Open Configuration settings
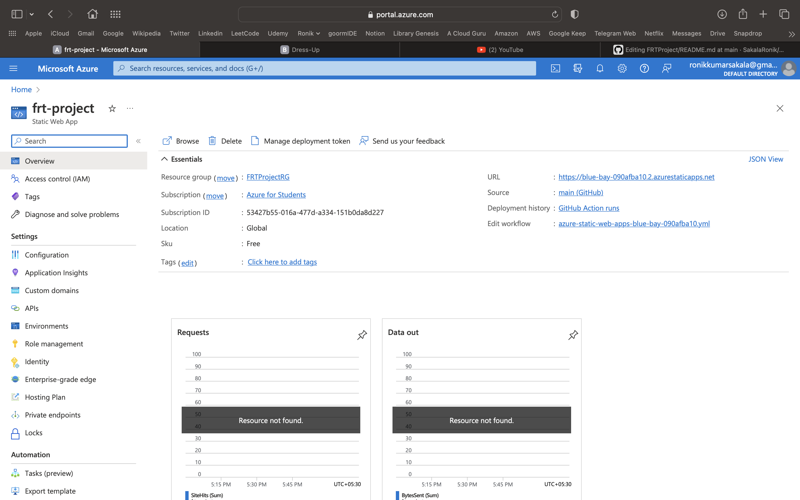 [73, 255]
